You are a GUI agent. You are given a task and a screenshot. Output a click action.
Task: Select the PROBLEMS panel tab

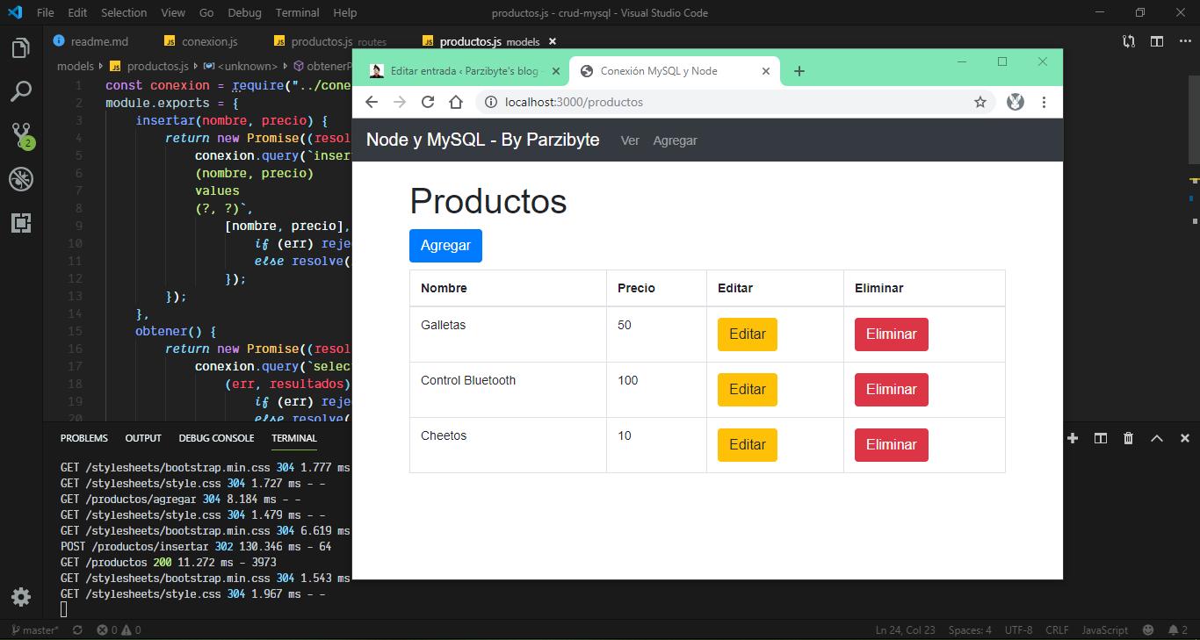pyautogui.click(x=83, y=438)
